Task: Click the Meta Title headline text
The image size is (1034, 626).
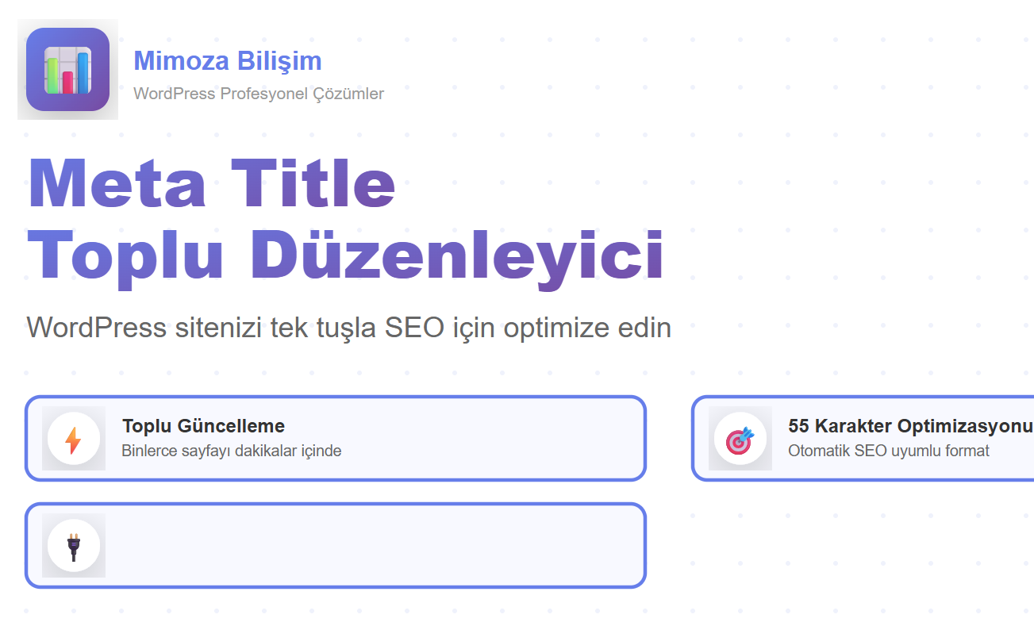Action: [x=211, y=183]
